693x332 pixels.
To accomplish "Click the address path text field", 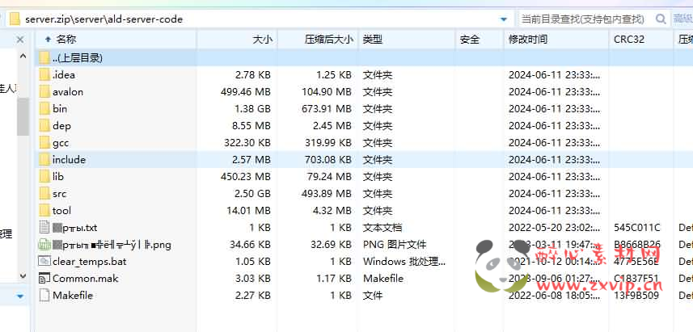I will coord(260,19).
